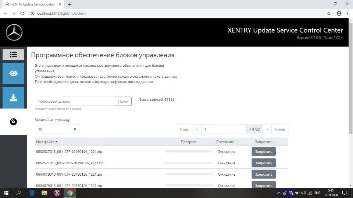Screen dimensions: 353x198
Task: Open the Windows Start menu
Action: tap(6, 193)
